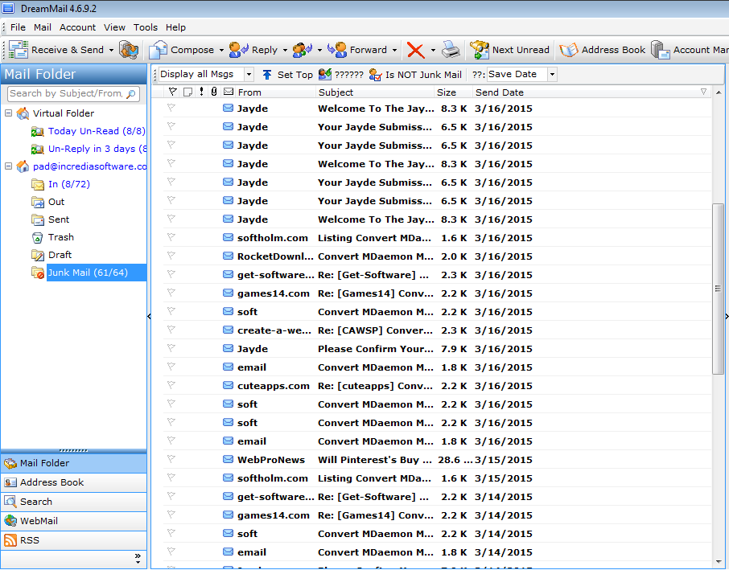Expand more pane buttons chevron at bottom
This screenshot has height=570, width=729.
point(138,559)
